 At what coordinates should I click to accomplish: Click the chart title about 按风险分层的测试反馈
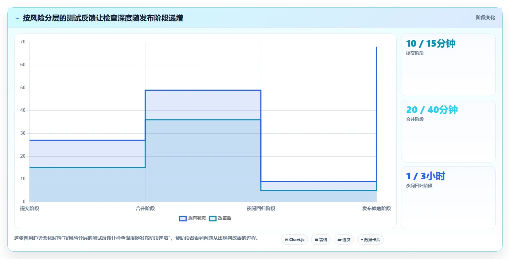pos(103,18)
